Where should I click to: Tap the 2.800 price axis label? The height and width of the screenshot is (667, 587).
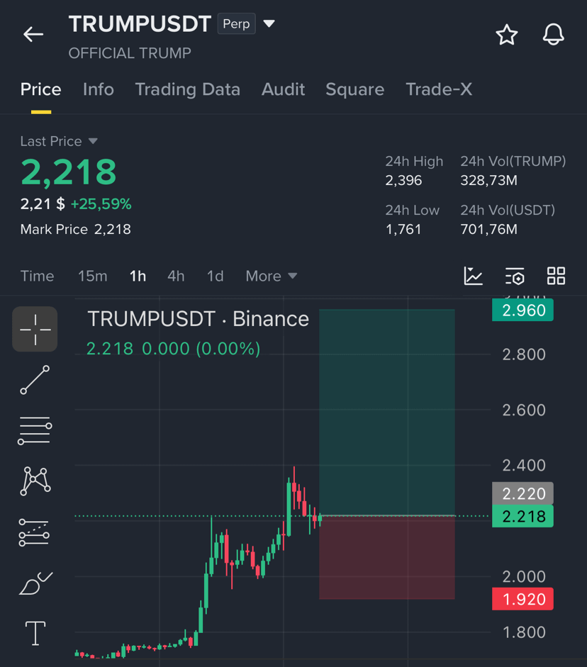tap(524, 354)
